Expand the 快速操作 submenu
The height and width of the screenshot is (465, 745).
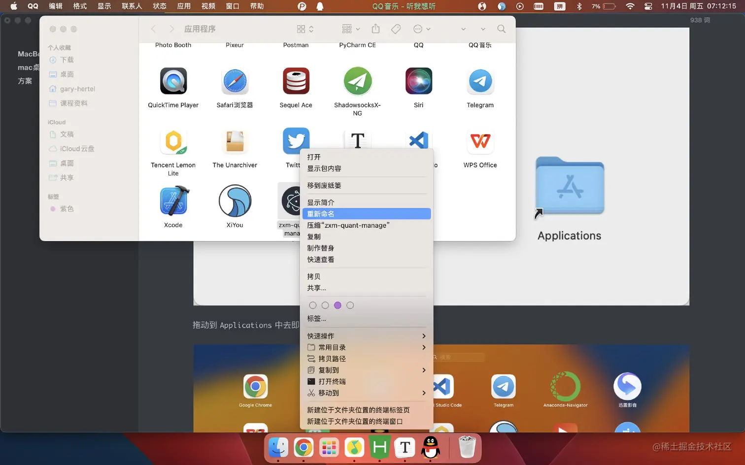pos(366,336)
